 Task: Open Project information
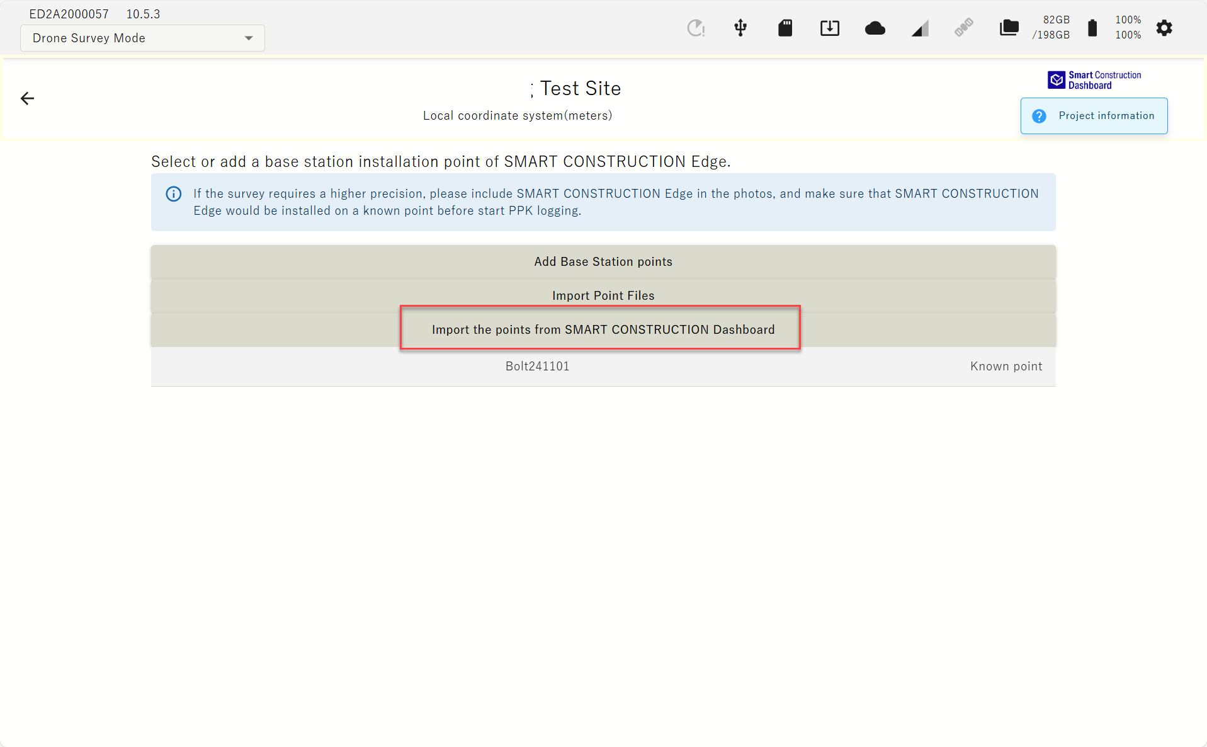tap(1094, 116)
